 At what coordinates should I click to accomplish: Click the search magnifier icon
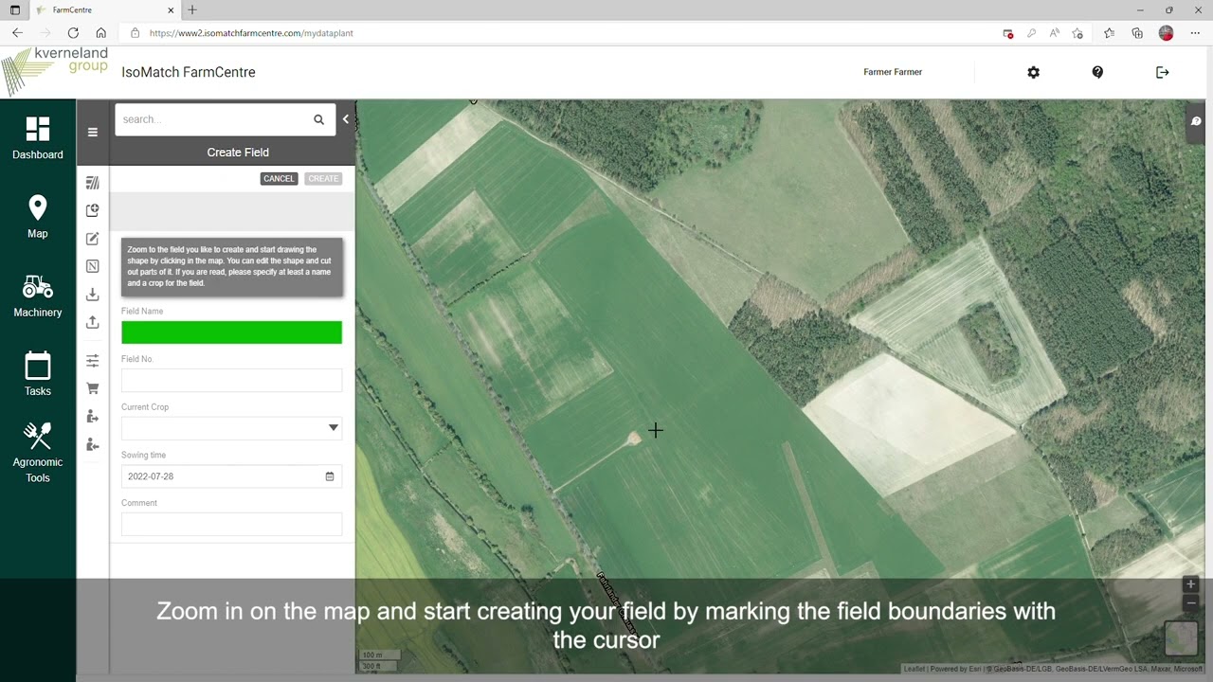pyautogui.click(x=319, y=119)
